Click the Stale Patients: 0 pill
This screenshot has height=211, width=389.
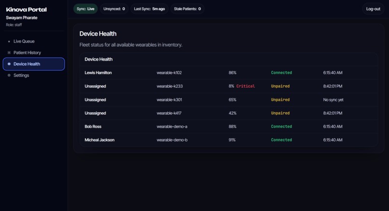pyautogui.click(x=187, y=9)
